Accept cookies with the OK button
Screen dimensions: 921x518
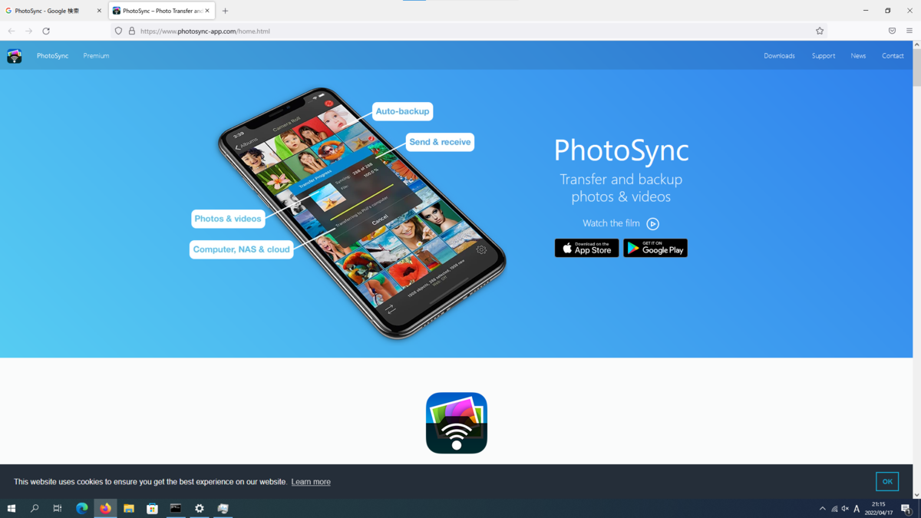887,481
